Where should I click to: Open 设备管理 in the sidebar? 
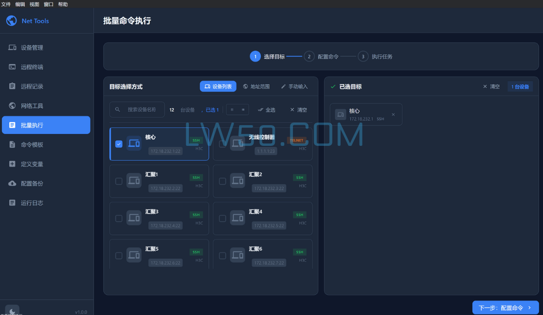coord(46,47)
